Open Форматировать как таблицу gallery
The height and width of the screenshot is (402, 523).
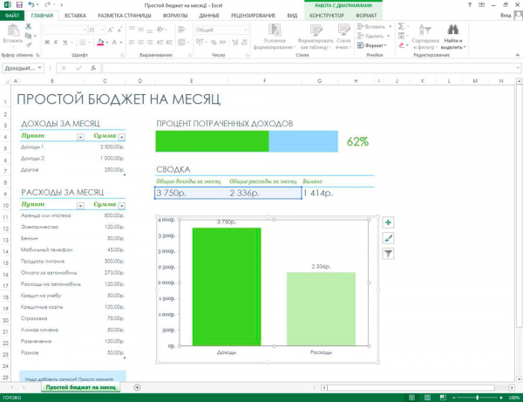tap(316, 37)
